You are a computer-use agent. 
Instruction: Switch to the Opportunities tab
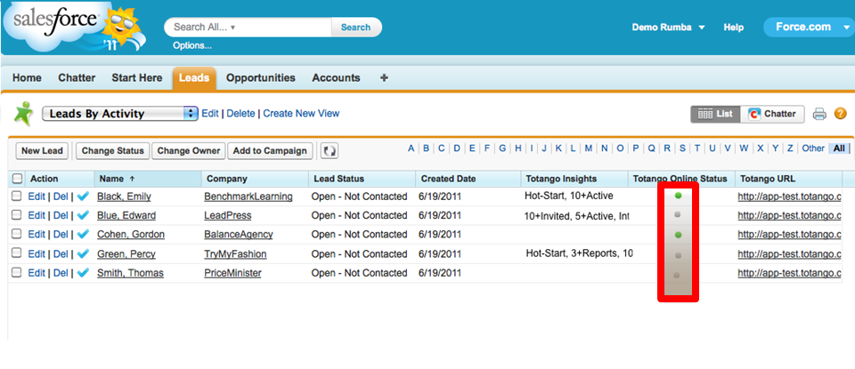(x=261, y=78)
